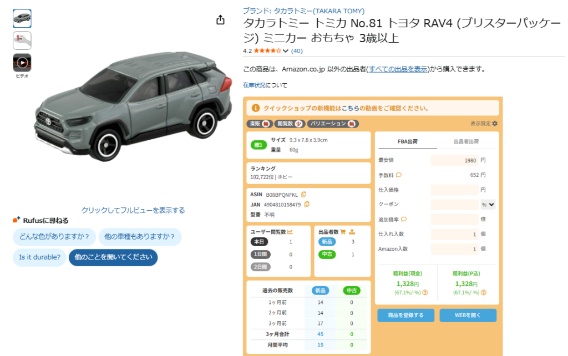568x356 pixels.
Task: Click こちら link in the notice banner
Action: 351,108
